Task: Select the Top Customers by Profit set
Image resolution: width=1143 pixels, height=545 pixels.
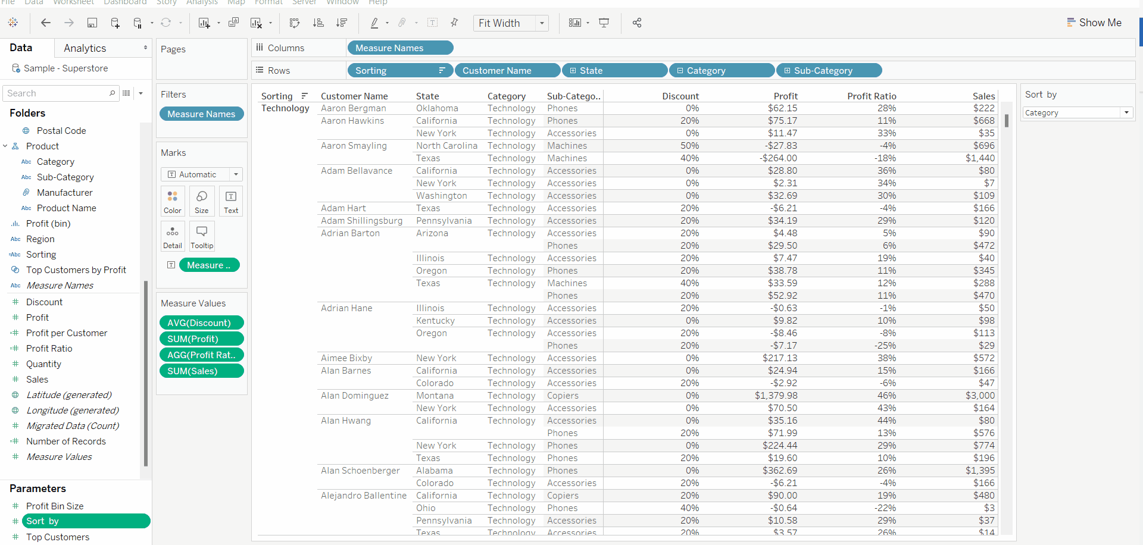Action: [x=76, y=270]
